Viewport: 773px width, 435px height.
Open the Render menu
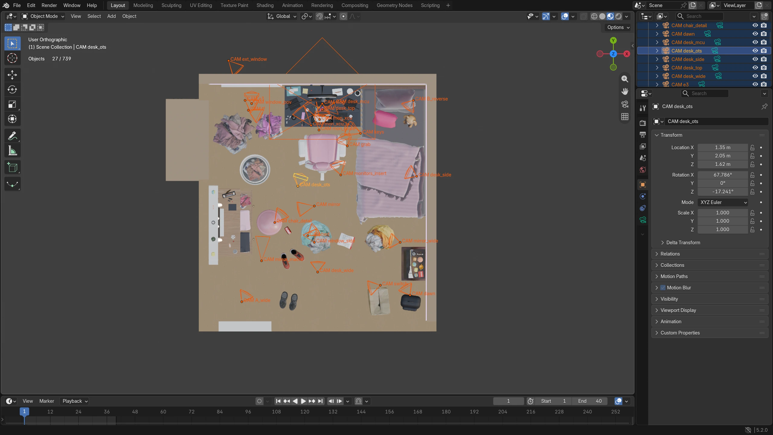(49, 5)
